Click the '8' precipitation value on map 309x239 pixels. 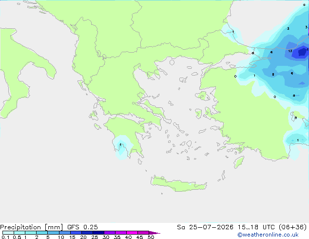click(x=273, y=74)
